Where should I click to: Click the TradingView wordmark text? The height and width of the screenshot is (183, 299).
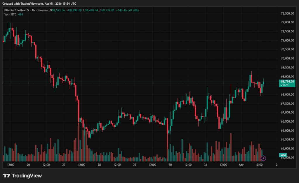point(27,175)
